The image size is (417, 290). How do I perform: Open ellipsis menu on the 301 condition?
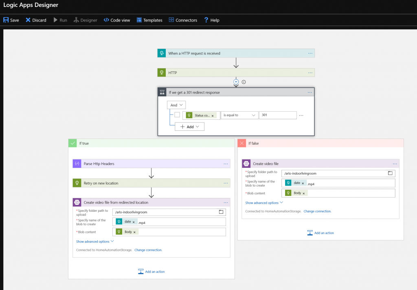point(310,92)
